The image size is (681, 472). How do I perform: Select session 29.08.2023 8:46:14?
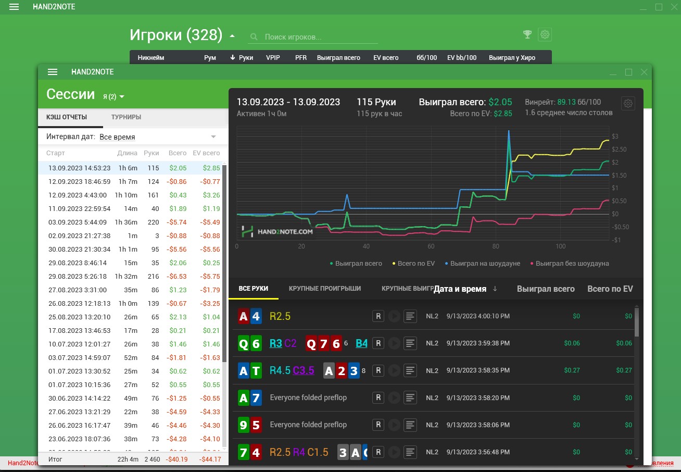(x=130, y=263)
